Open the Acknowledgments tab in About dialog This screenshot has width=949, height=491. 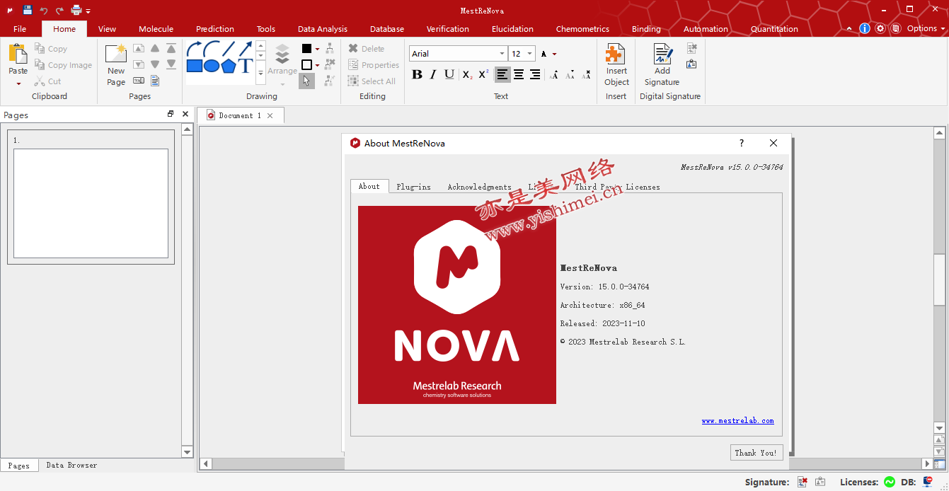point(479,187)
